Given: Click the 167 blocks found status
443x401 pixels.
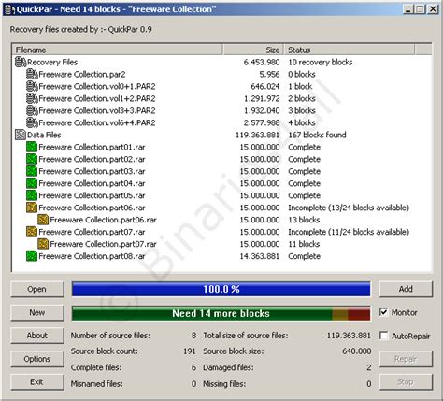Looking at the screenshot, I should click(317, 135).
